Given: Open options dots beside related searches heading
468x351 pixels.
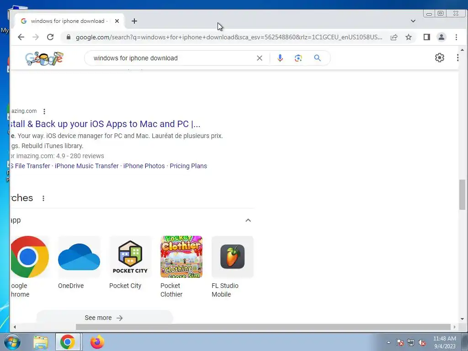Looking at the screenshot, I should [x=43, y=198].
